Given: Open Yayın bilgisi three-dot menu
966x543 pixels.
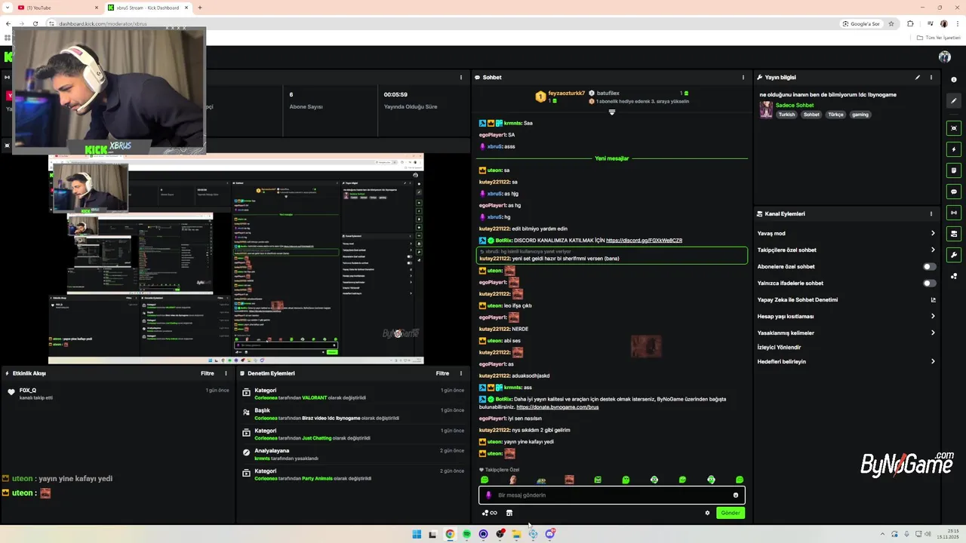Looking at the screenshot, I should [931, 77].
